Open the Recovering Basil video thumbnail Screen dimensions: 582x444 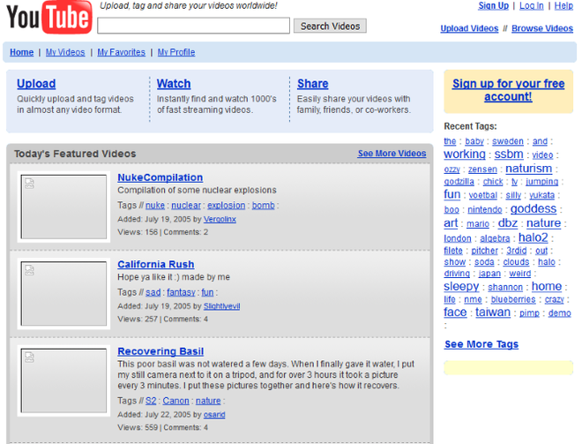pos(64,380)
